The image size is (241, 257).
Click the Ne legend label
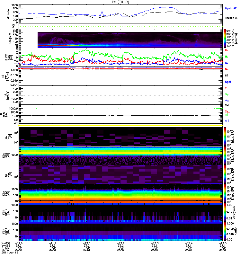click(x=227, y=69)
